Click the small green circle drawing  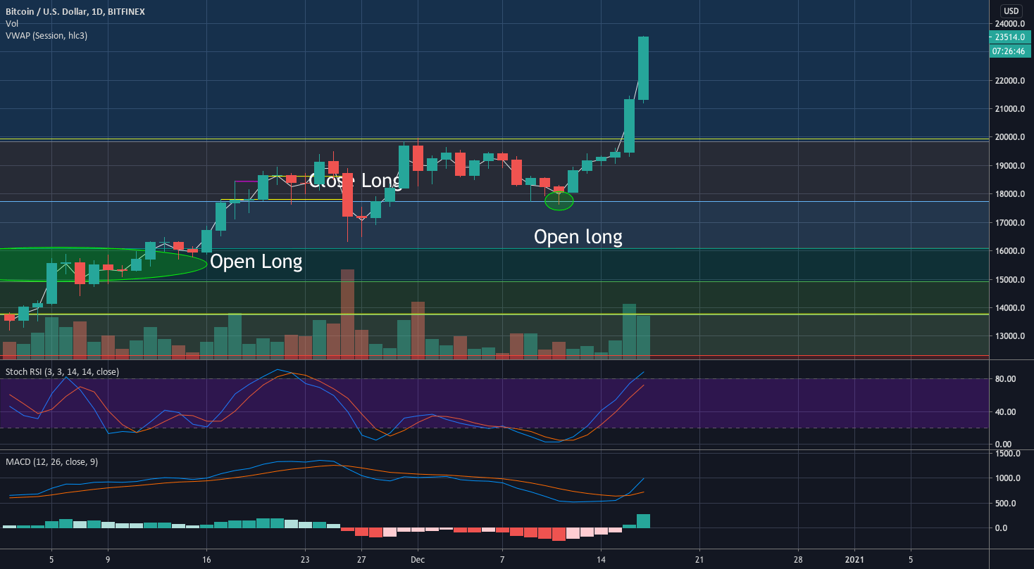pyautogui.click(x=559, y=201)
